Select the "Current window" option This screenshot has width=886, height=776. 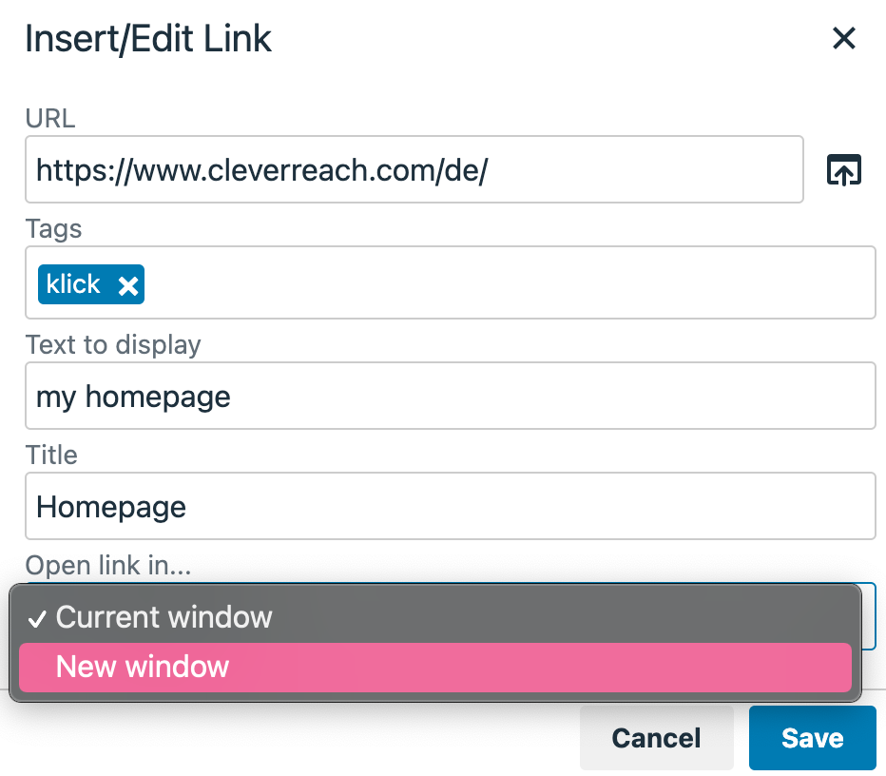[164, 617]
